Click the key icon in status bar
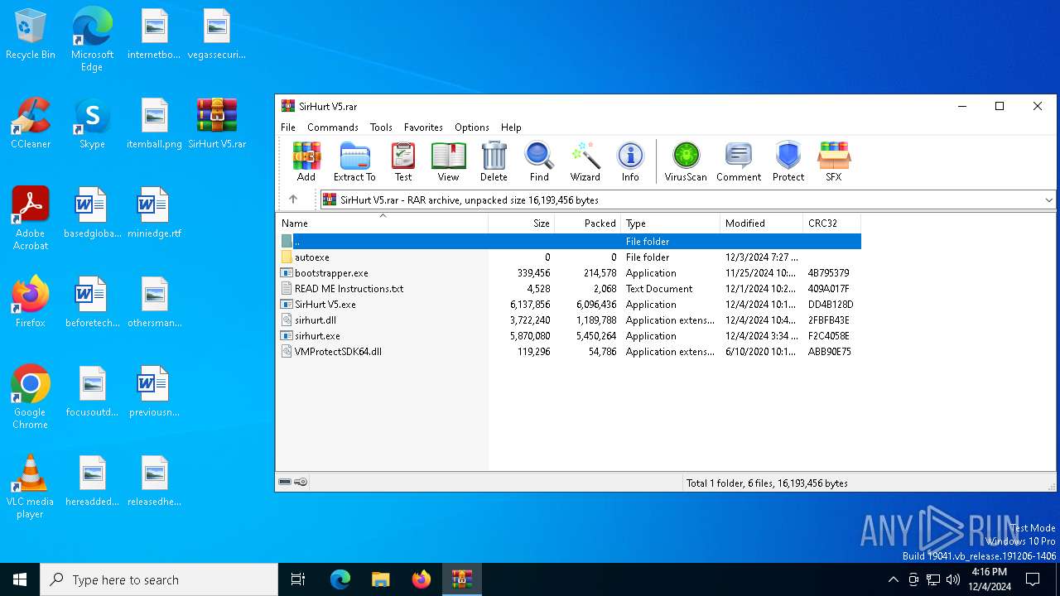The width and height of the screenshot is (1060, 596). tap(301, 482)
